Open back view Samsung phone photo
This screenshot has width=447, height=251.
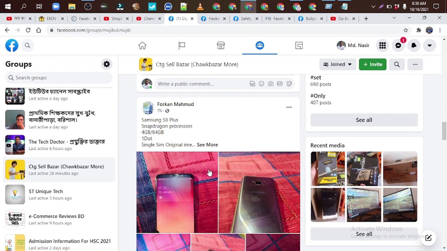259,192
